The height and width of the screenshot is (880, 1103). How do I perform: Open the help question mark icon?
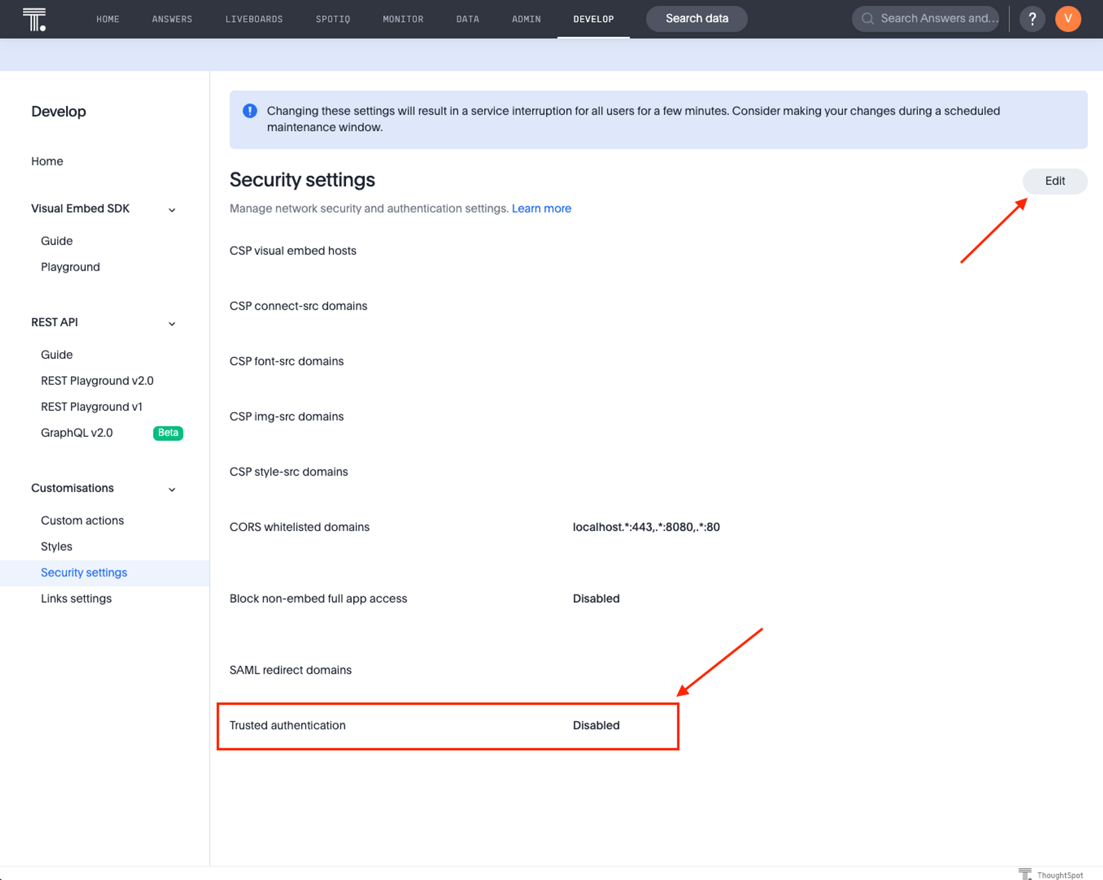coord(1032,19)
